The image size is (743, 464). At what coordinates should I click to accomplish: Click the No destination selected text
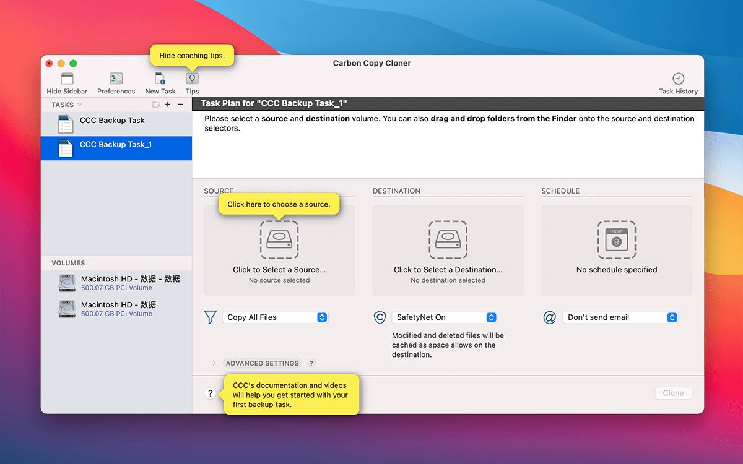point(448,280)
